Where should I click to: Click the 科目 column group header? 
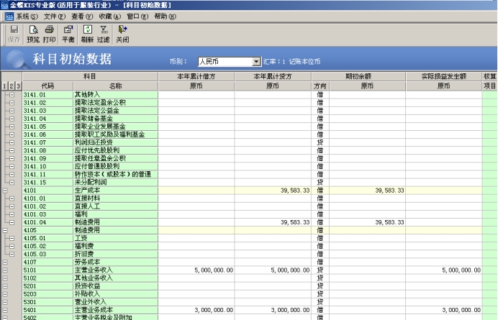[x=90, y=76]
